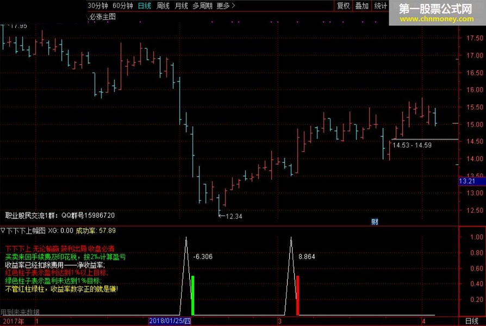Switch to the 60分钟 period tab
Image resolution: width=486 pixels, height=326 pixels.
pos(123,5)
